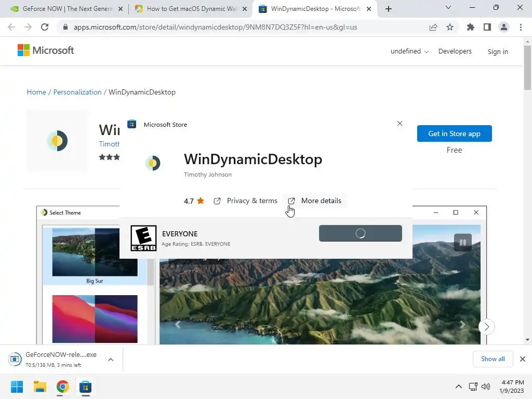Open More details link
Viewport: 532px width, 399px height.
tap(314, 201)
